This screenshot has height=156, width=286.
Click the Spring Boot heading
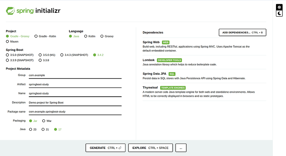[14, 50]
